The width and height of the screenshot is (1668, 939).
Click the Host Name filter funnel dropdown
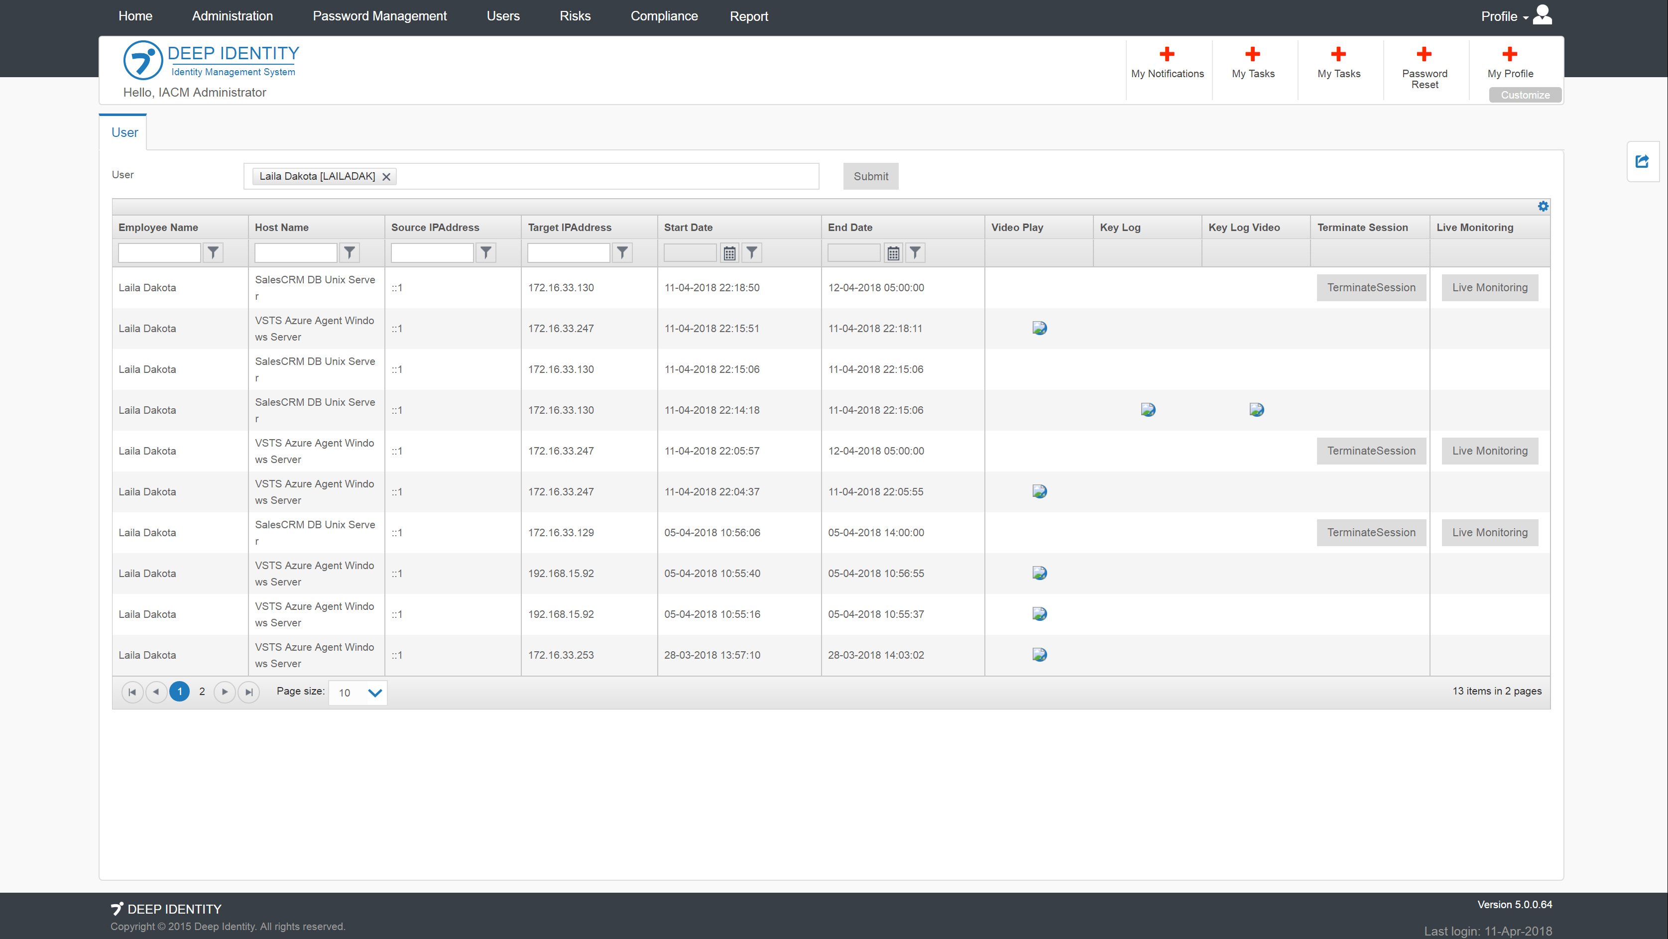(350, 252)
